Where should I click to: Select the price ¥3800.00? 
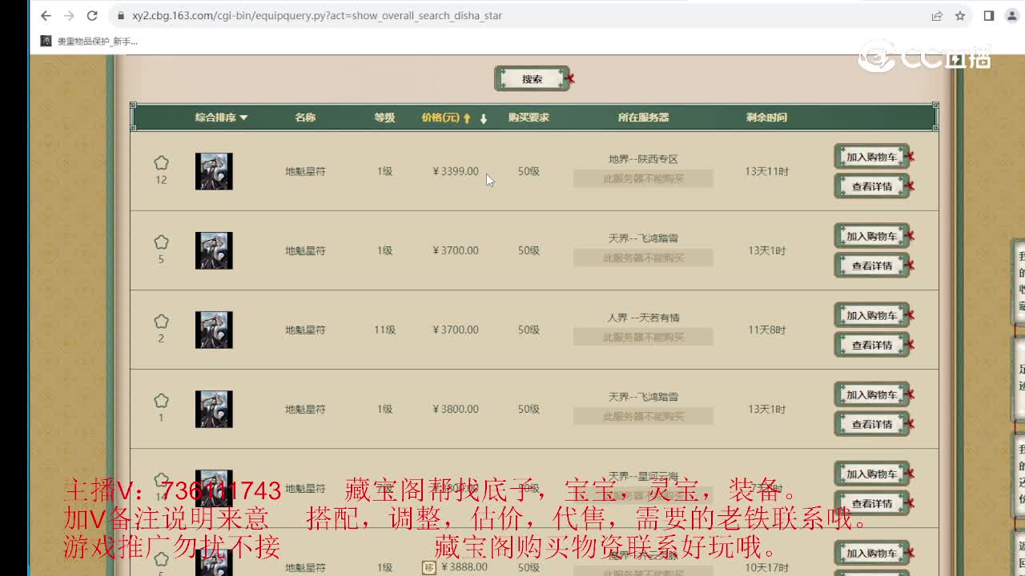click(456, 409)
